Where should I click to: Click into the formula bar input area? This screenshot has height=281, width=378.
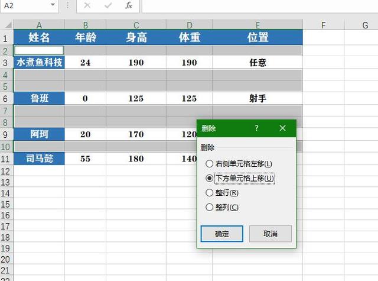[x=260, y=6]
